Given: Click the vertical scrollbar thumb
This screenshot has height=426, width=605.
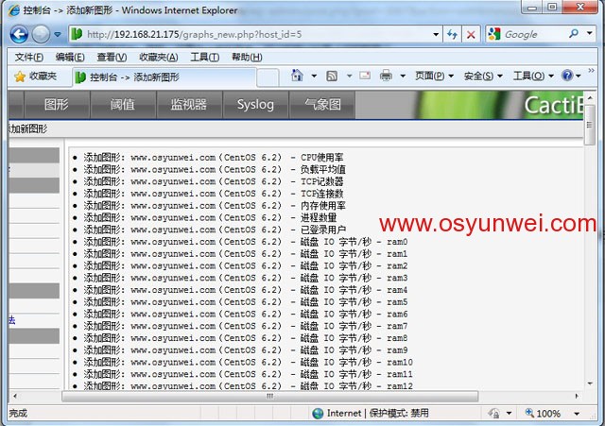Looking at the screenshot, I should [590, 125].
